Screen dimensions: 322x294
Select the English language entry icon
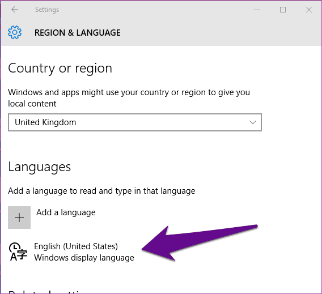(18, 252)
